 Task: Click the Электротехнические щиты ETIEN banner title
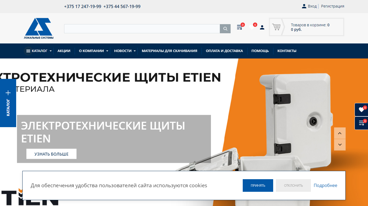pyautogui.click(x=103, y=132)
